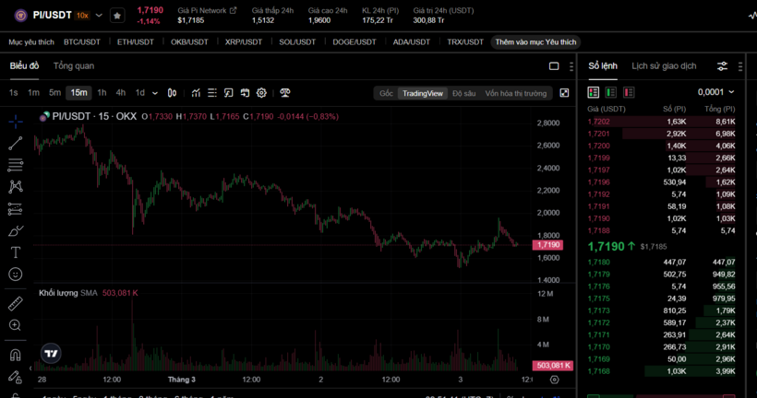757x398 pixels.
Task: Select the horizontal lines Fibonacci tool
Action: (16, 165)
